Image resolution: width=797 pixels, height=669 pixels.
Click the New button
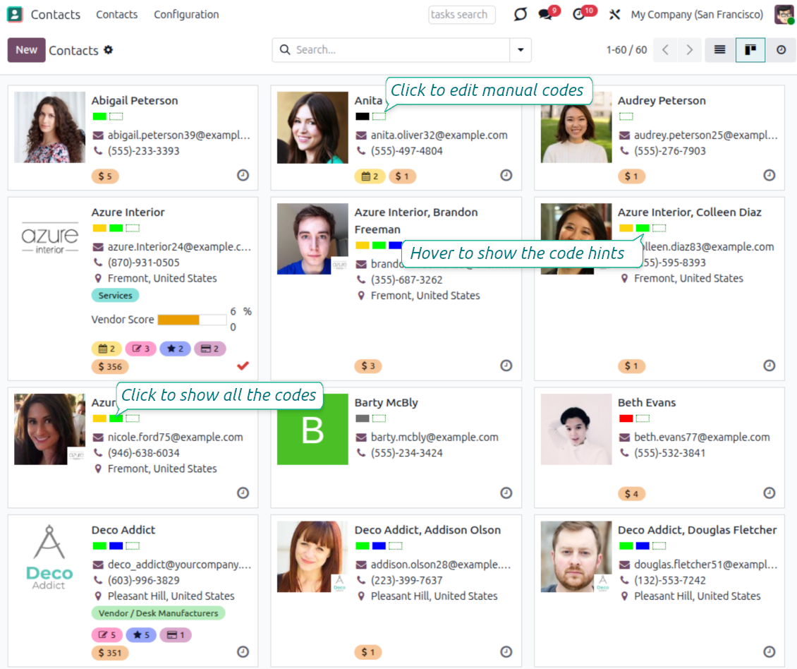(x=26, y=50)
